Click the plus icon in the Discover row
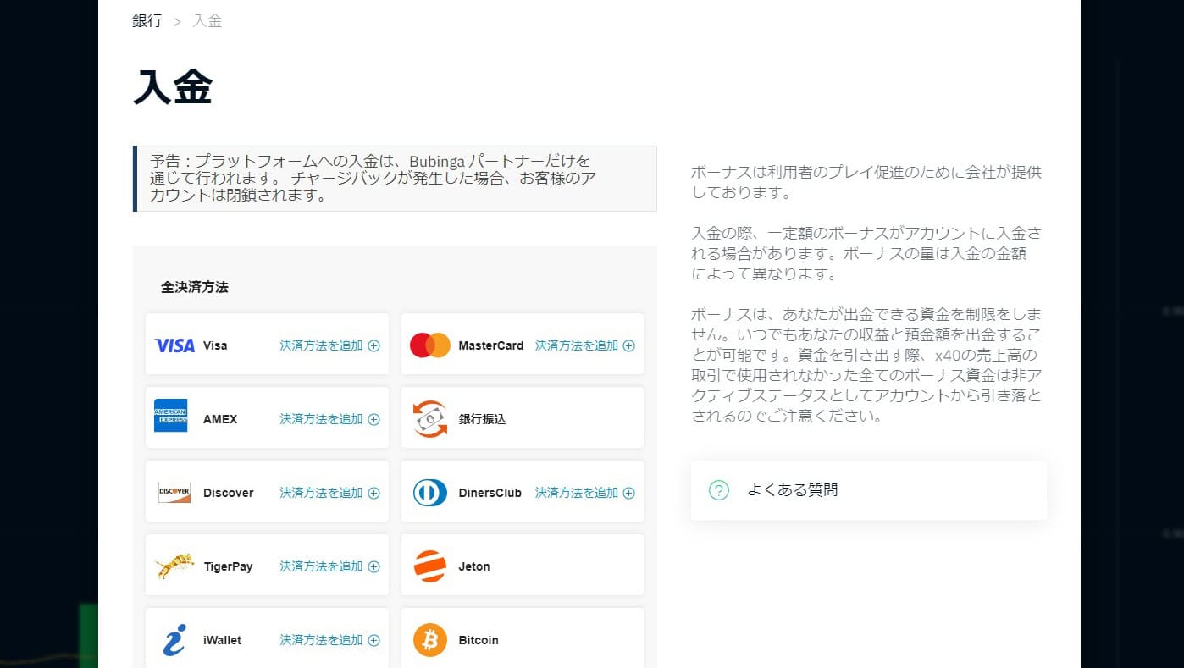The image size is (1184, 668). click(x=373, y=493)
